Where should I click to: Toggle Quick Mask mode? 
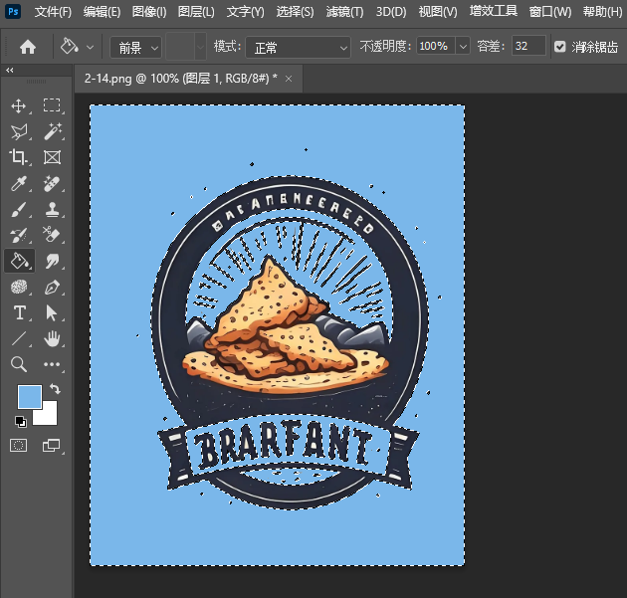coord(19,446)
